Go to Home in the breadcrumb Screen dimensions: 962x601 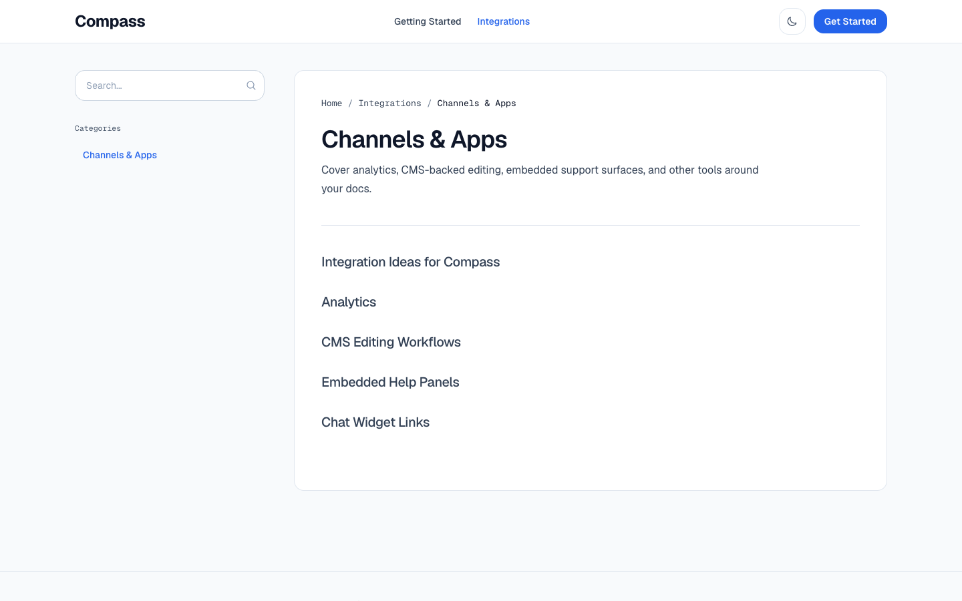pyautogui.click(x=331, y=104)
